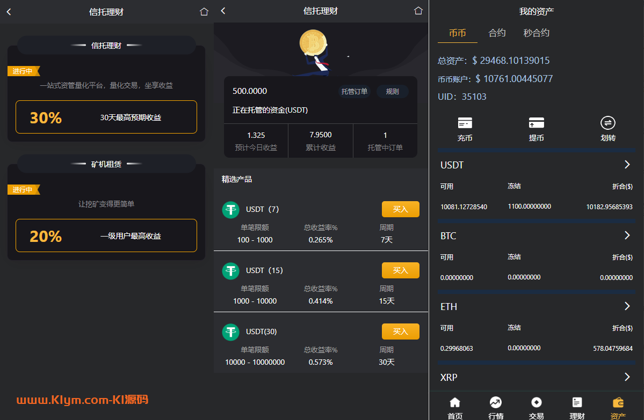The height and width of the screenshot is (420, 644).
Task: Open the 信托理财 card header
Action: tap(106, 45)
